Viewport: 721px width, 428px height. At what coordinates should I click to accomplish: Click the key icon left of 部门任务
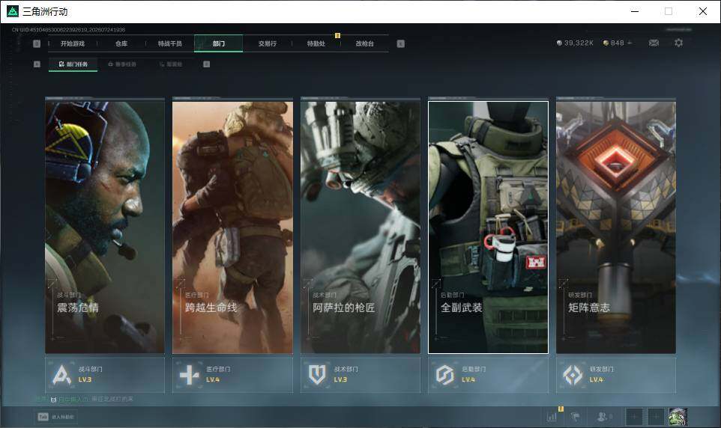(x=37, y=64)
